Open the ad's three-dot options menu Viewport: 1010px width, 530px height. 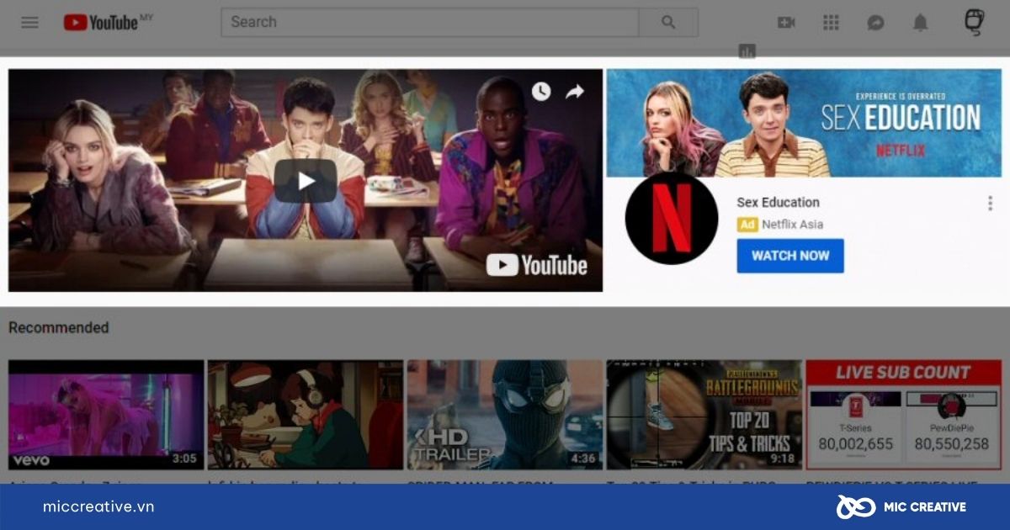[990, 203]
